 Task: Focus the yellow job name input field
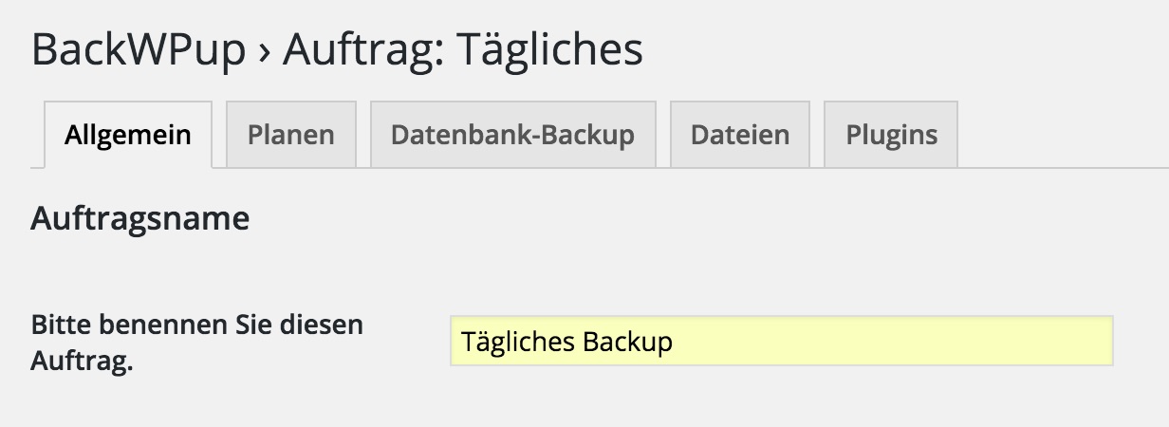780,341
